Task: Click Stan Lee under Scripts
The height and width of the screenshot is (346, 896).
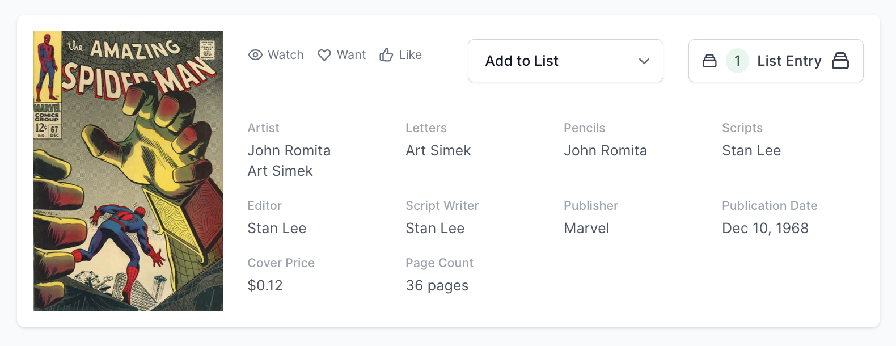Action: click(751, 150)
